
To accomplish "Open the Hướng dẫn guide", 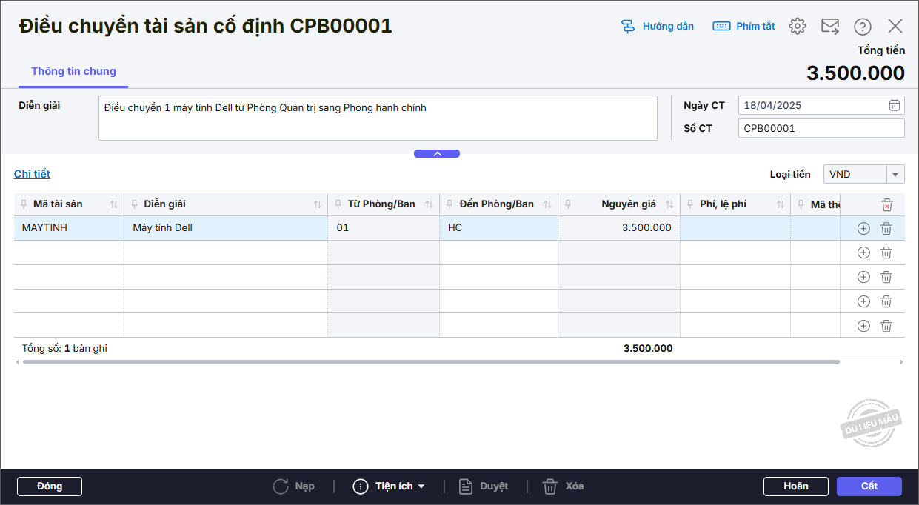I will (658, 27).
